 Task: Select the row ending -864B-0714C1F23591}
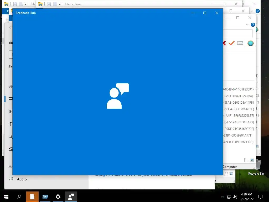coord(238,89)
